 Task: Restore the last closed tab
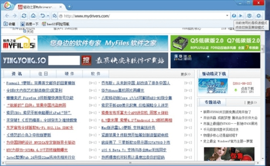point(42,16)
